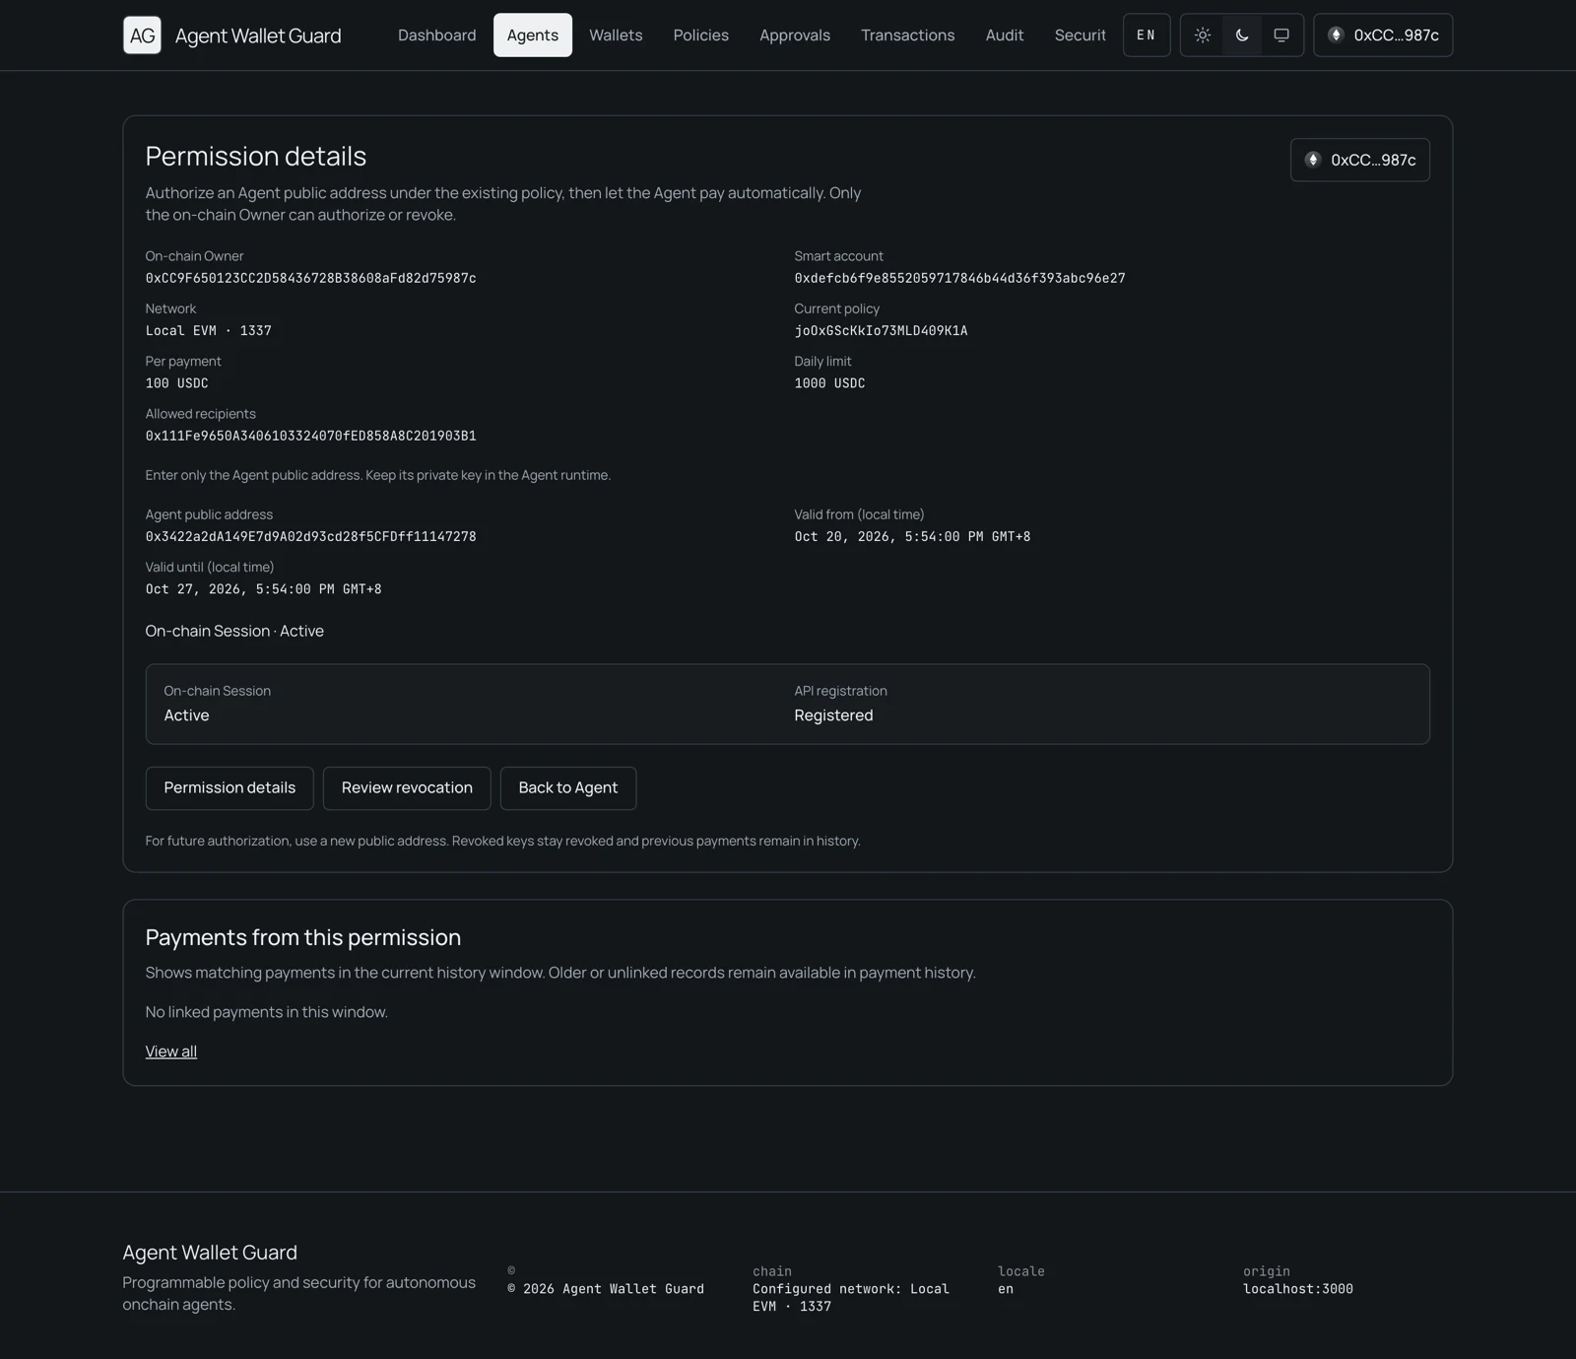Click footer locale en value
This screenshot has width=1576, height=1359.
pyautogui.click(x=1006, y=1289)
